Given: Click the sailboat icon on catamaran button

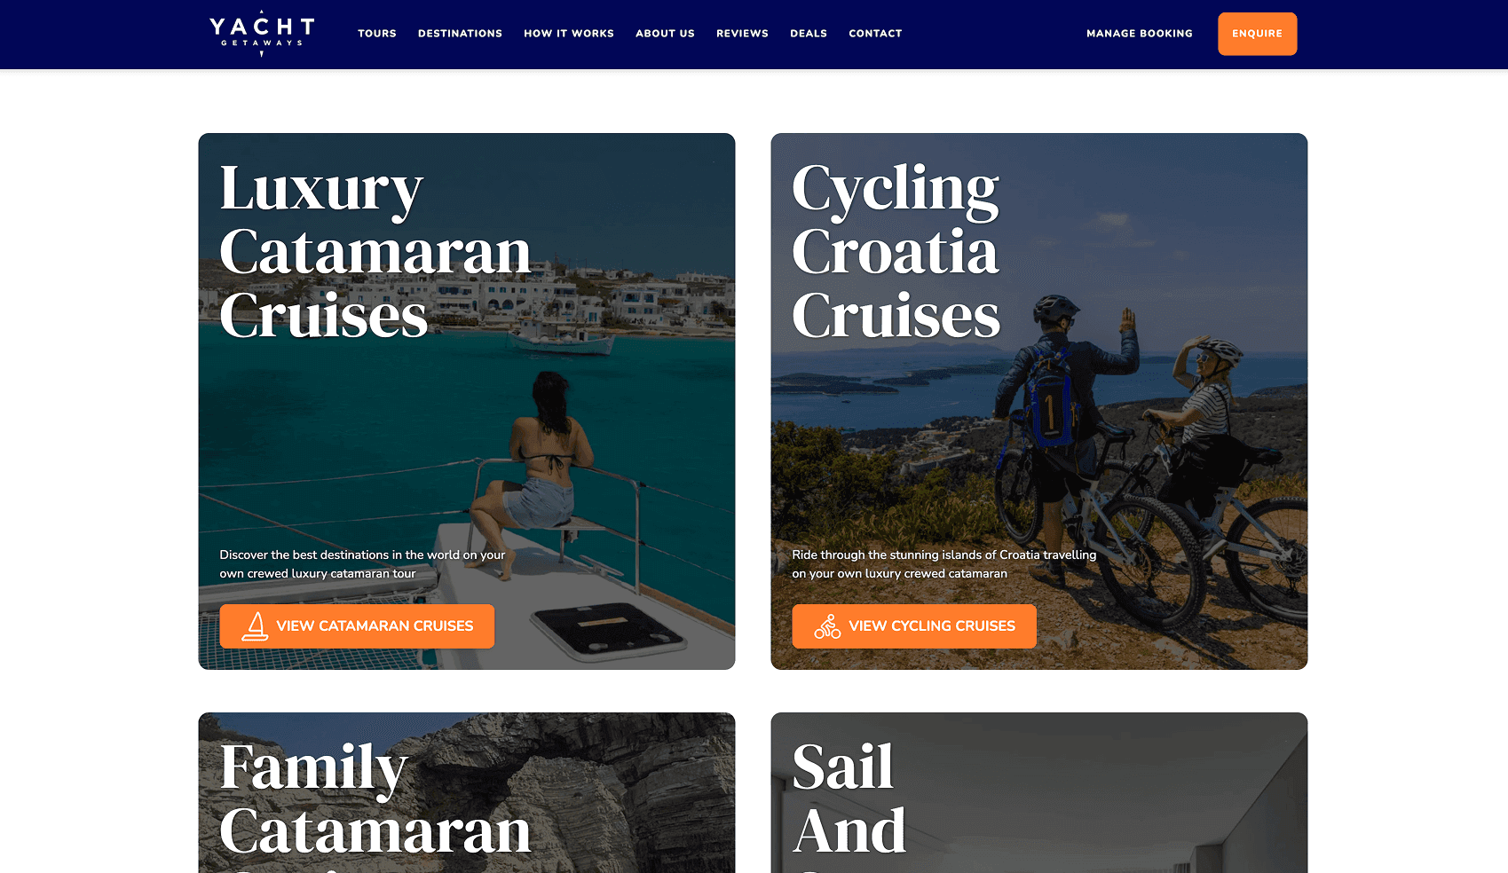Looking at the screenshot, I should click(x=256, y=626).
